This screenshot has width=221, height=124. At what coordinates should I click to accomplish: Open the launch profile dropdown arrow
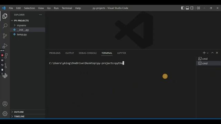(208, 53)
